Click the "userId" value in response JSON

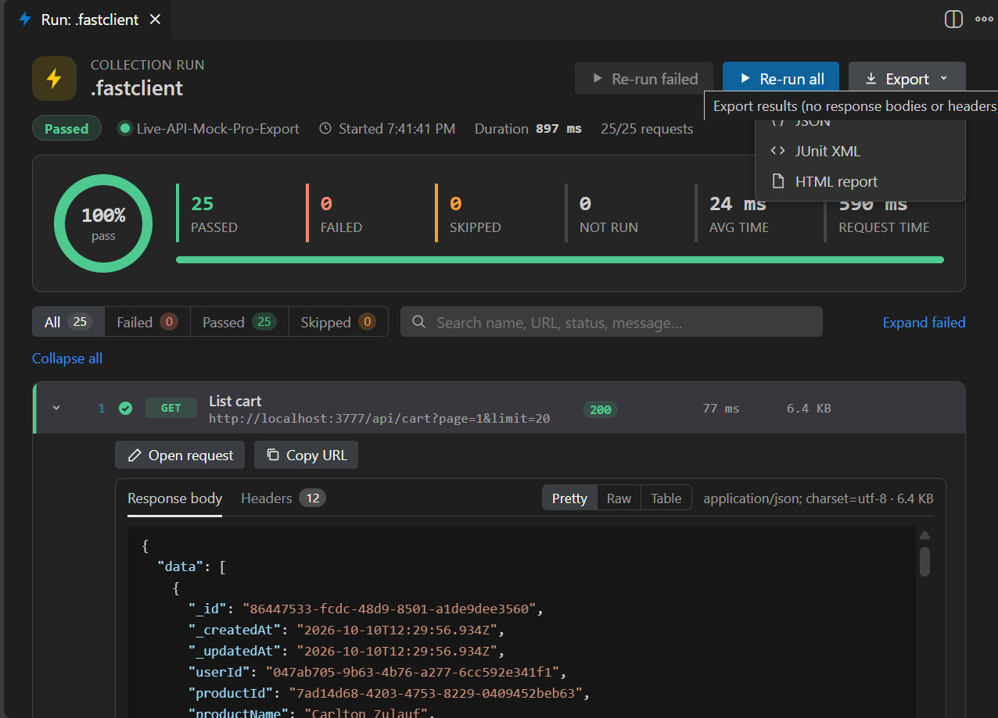(412, 672)
